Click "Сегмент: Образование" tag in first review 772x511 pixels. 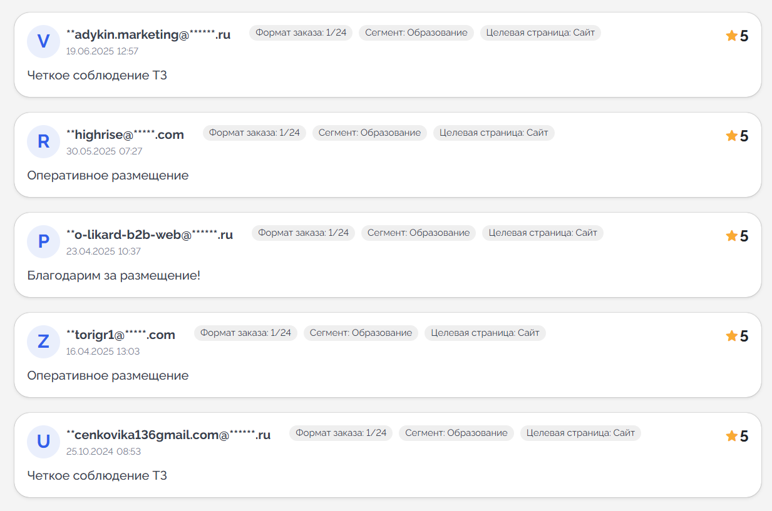click(416, 33)
